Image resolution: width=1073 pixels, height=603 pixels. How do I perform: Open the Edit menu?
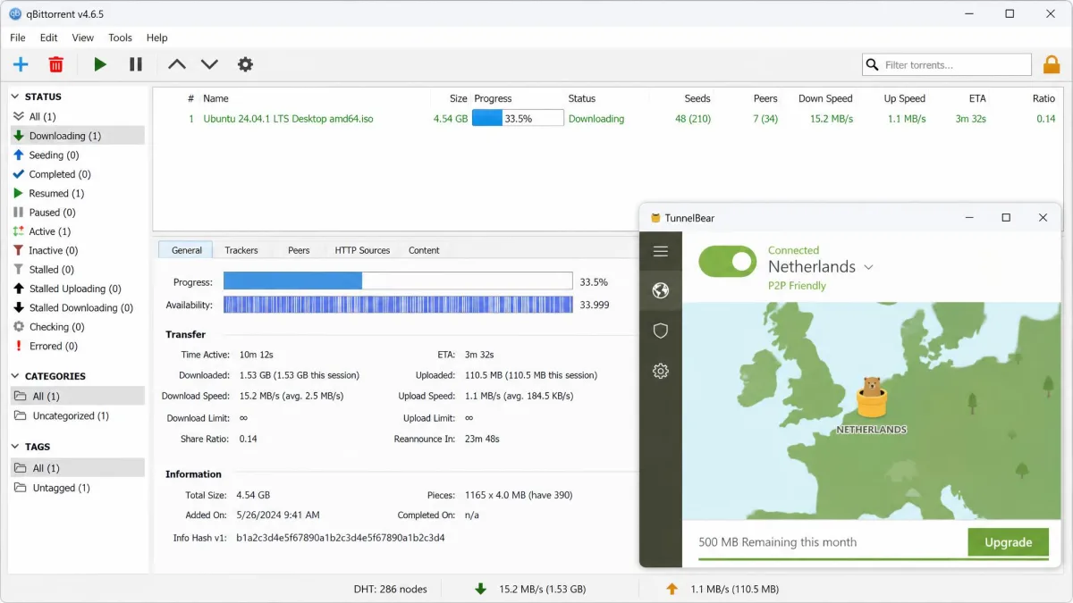coord(48,38)
